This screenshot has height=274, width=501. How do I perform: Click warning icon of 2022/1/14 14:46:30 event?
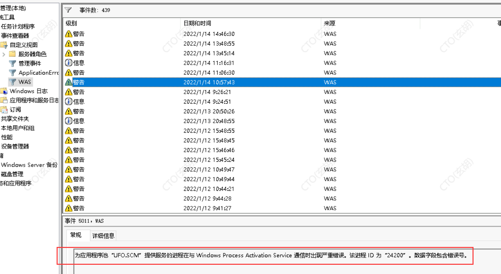click(x=69, y=34)
